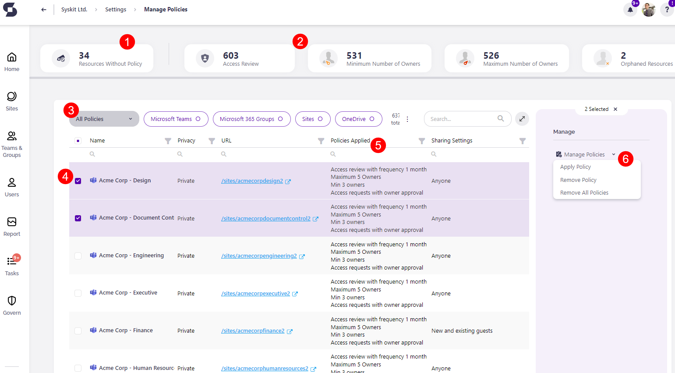
Task: Navigate to Users via the sidebar icon
Action: point(11,183)
